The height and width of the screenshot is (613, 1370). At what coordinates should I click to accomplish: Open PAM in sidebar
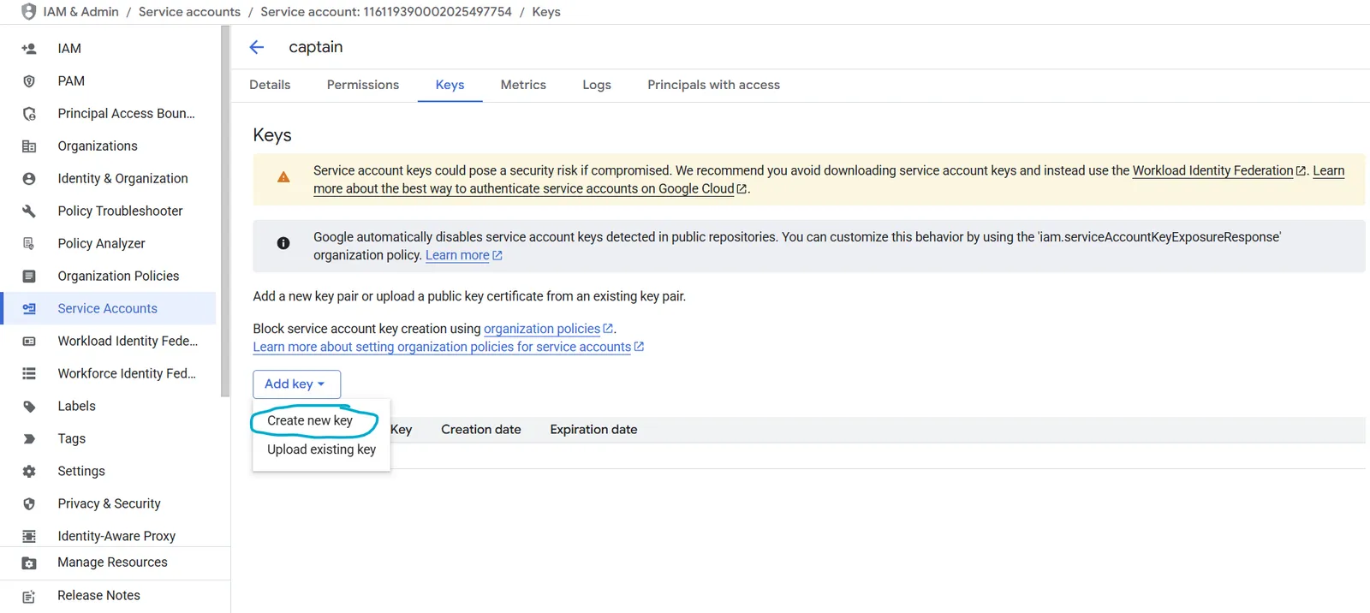click(110, 81)
